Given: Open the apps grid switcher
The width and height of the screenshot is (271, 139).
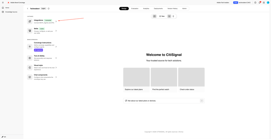Looking at the screenshot, I should tap(264, 3).
